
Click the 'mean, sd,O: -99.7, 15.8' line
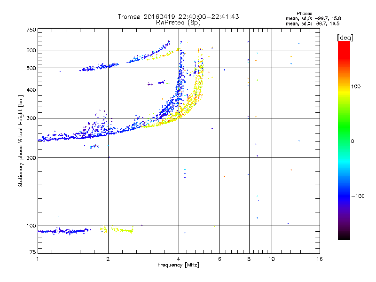pos(313,18)
